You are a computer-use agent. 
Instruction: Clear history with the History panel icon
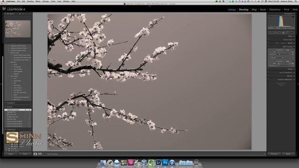tap(30, 107)
